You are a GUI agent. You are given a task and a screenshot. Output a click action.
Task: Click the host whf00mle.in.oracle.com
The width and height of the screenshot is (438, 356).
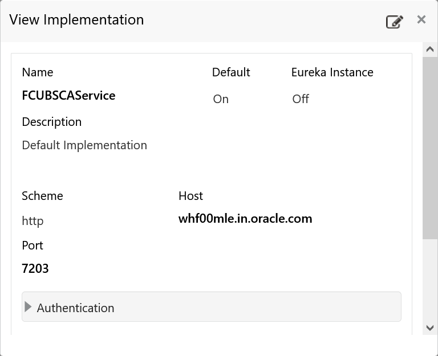click(245, 219)
